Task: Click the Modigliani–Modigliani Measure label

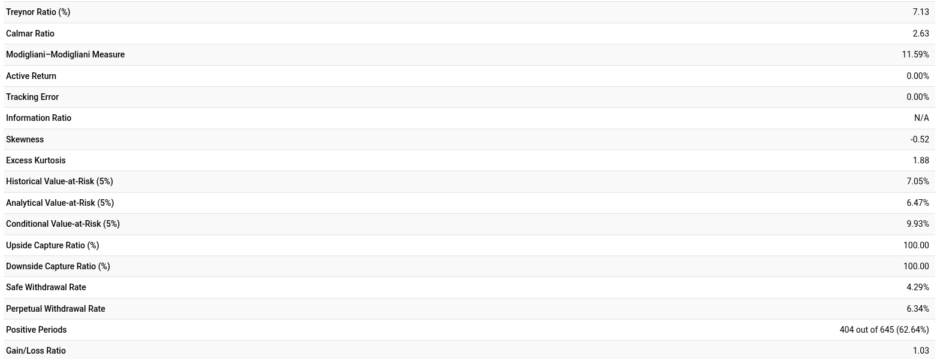Action: tap(65, 54)
